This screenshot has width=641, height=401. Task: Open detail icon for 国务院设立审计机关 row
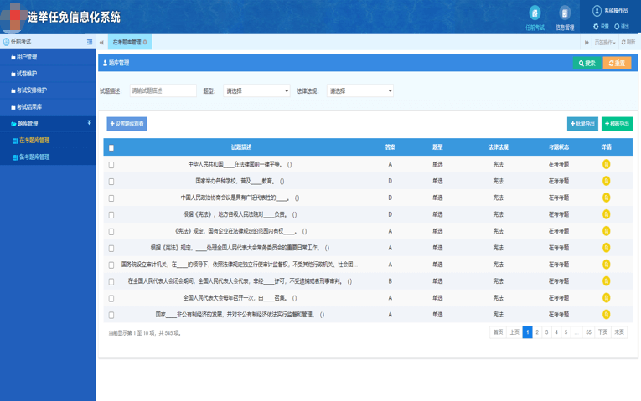[x=607, y=265]
